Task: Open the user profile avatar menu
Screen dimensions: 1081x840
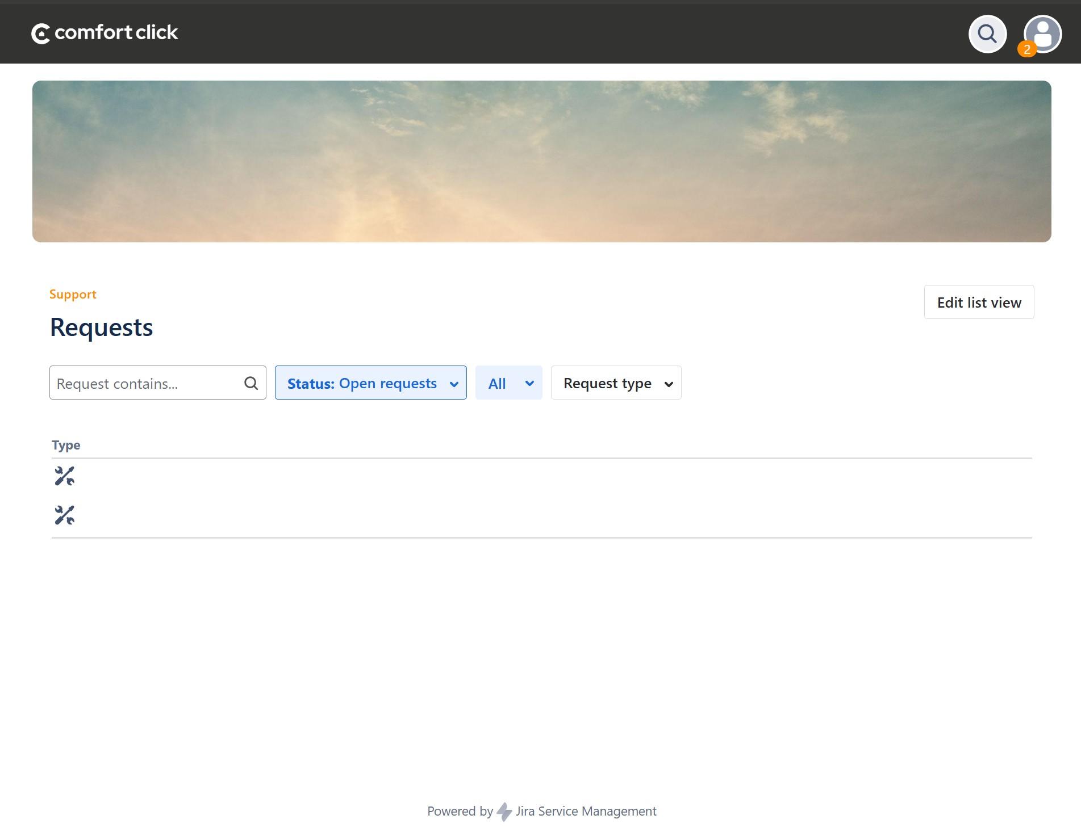Action: [x=1044, y=33]
